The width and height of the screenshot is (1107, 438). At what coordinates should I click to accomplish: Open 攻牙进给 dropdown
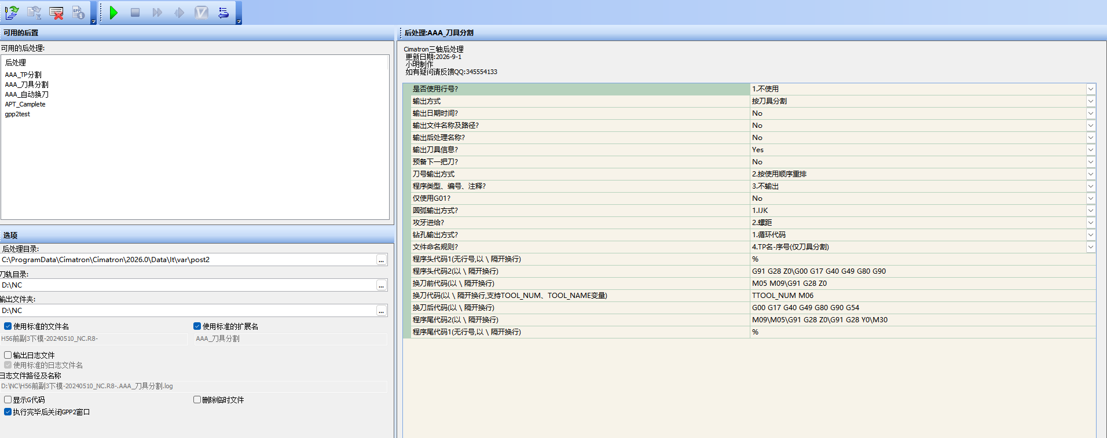pos(1091,223)
